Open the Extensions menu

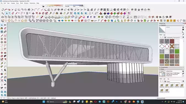32,3
